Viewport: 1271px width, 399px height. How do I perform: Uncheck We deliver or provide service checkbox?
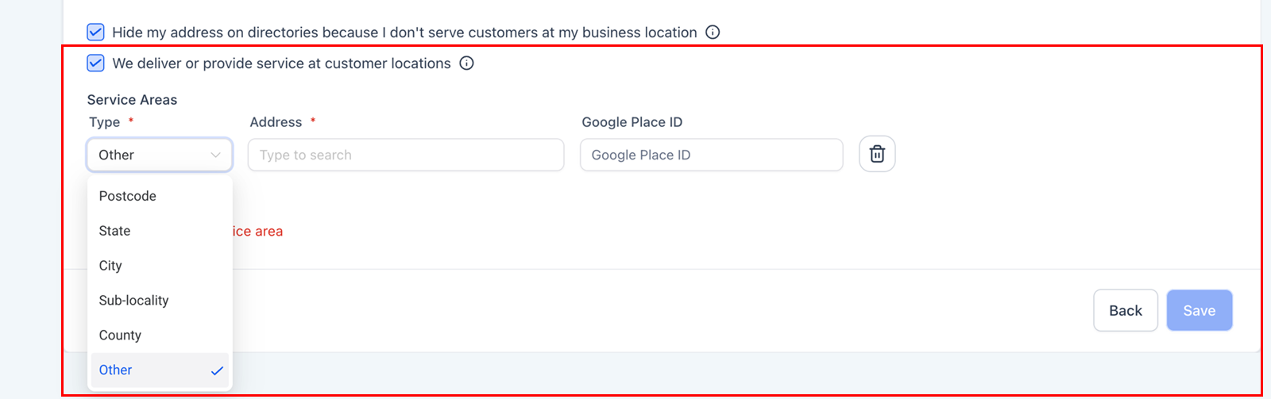tap(95, 63)
